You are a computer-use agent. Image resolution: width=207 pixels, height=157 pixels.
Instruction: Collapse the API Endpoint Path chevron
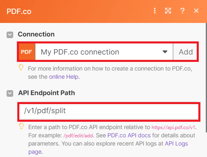10,93
